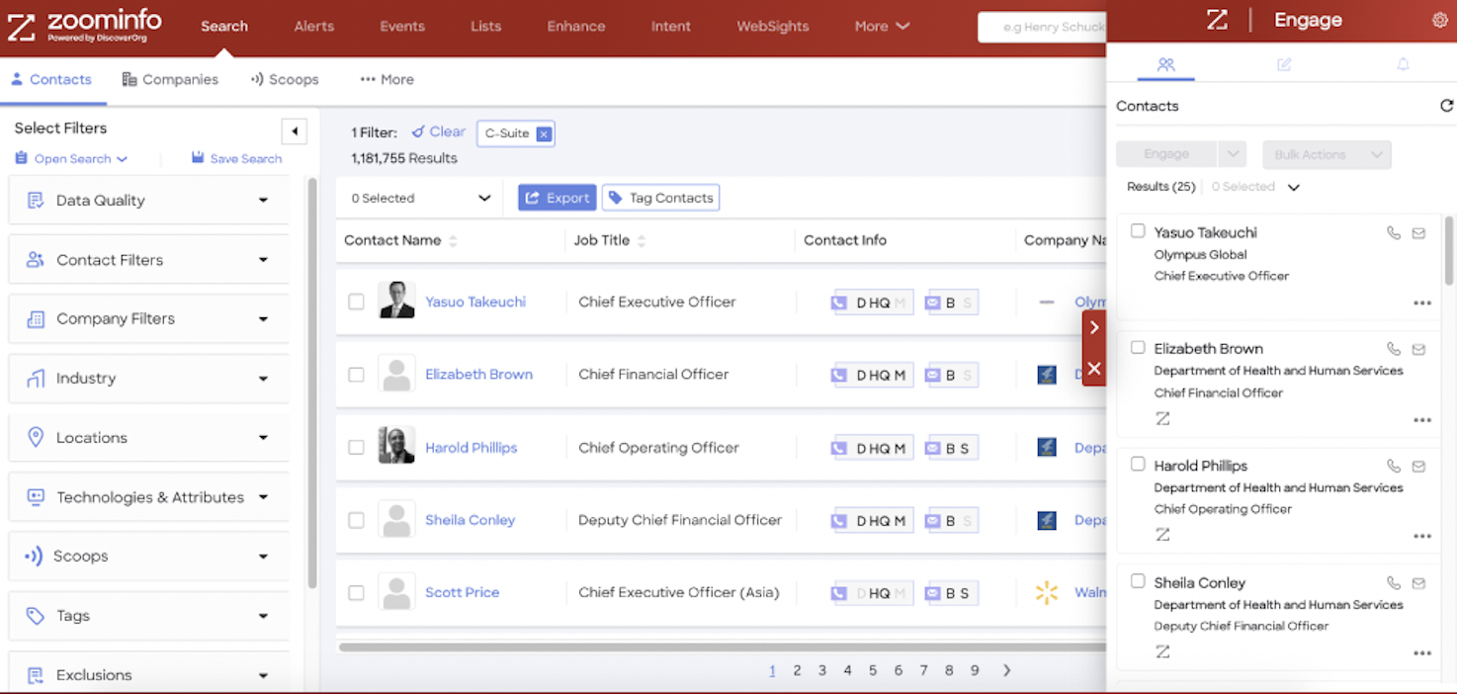Select Harold Phillips checkbox in Engage panel
Image resolution: width=1457 pixels, height=694 pixels.
click(x=1138, y=464)
